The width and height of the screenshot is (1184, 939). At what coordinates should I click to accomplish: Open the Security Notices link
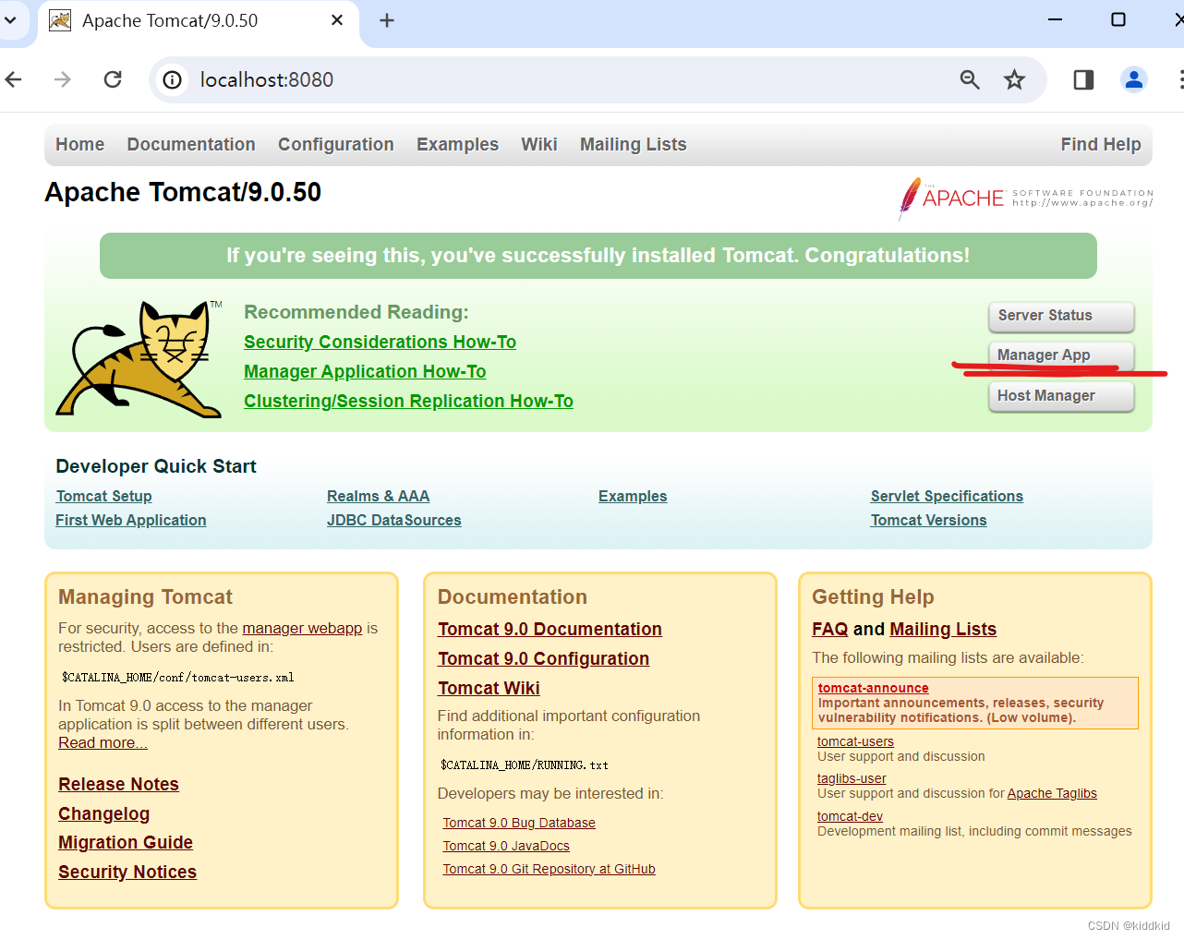(x=127, y=872)
